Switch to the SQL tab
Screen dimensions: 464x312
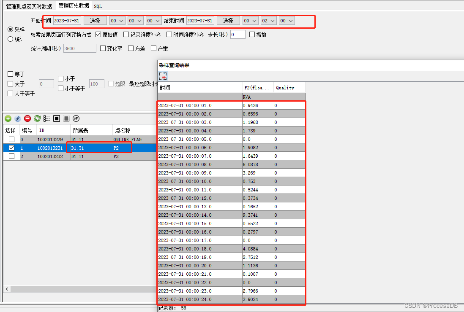pos(98,6)
